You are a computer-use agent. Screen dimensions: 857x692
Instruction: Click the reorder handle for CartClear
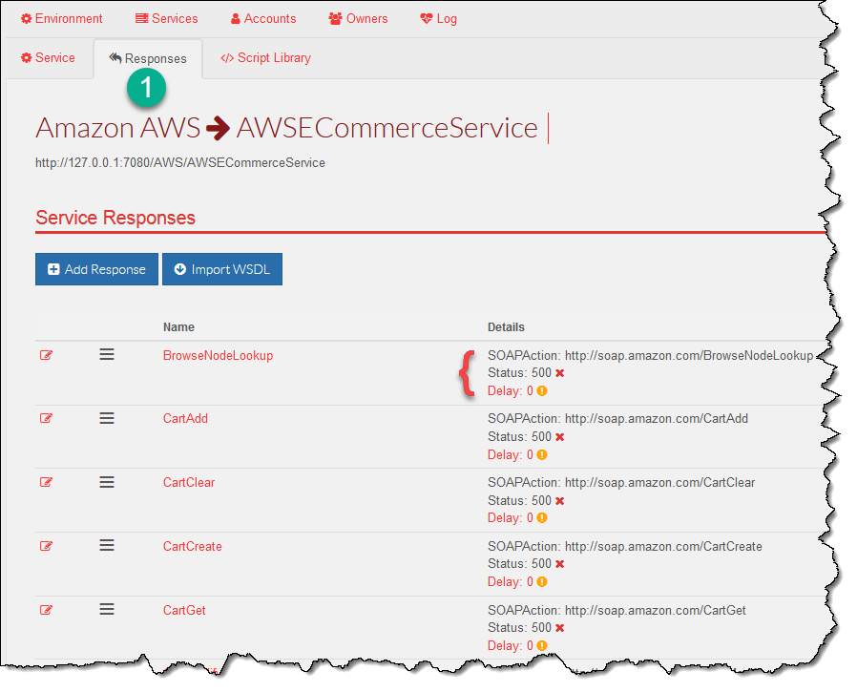[x=107, y=482]
